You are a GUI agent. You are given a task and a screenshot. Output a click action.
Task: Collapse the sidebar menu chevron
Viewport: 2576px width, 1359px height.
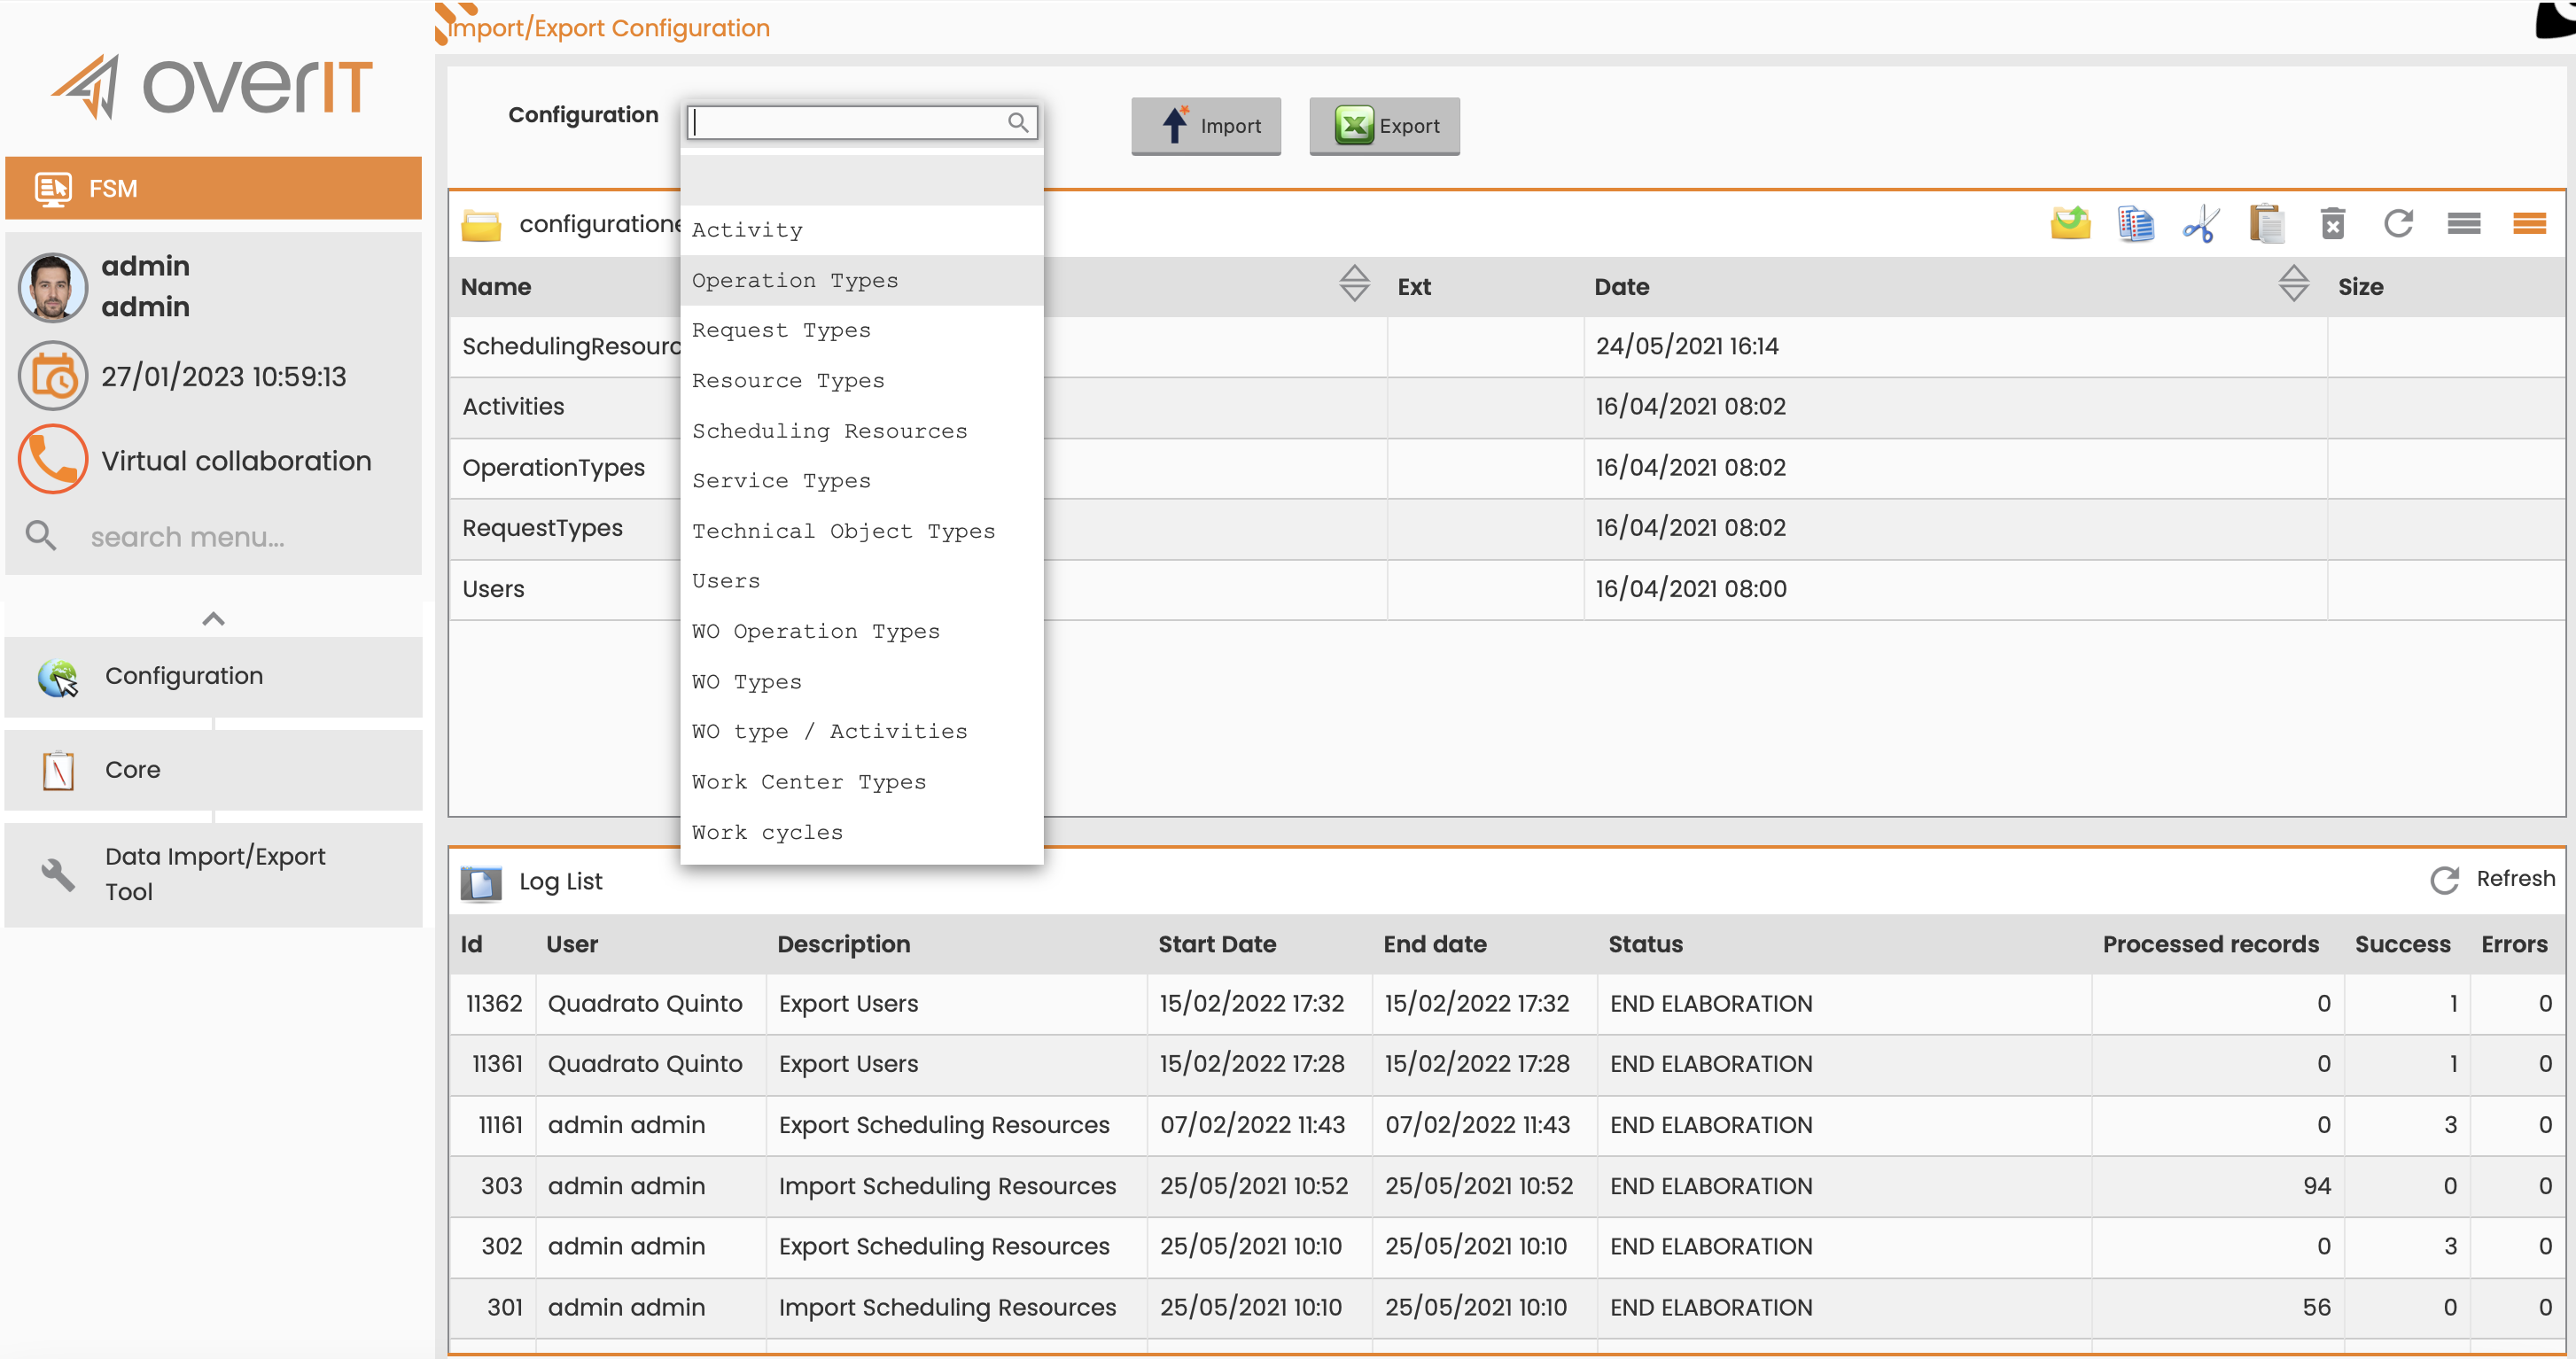tap(213, 619)
